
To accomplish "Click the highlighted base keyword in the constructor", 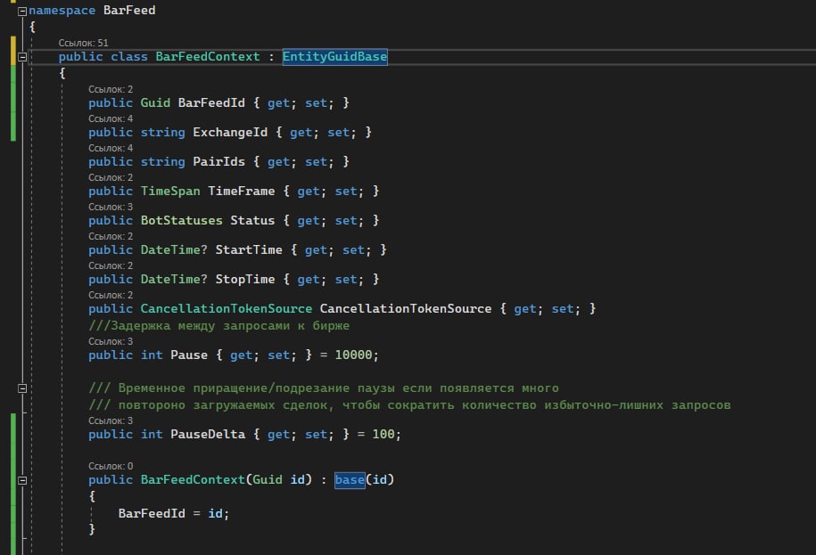I will click(350, 480).
